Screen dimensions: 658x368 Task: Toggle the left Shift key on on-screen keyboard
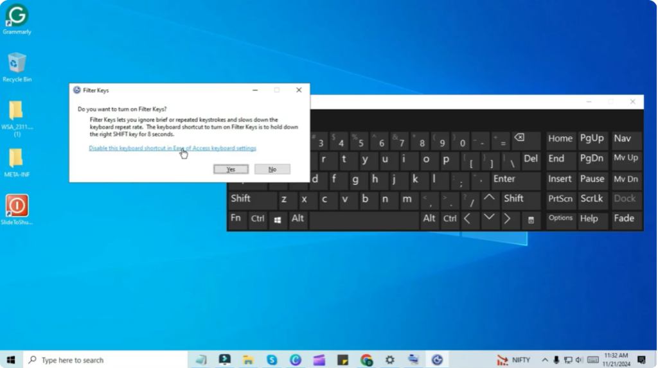253,200
